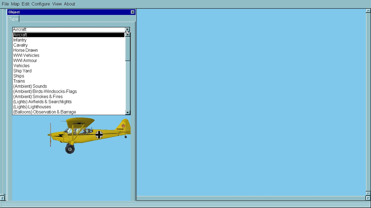371x208 pixels.
Task: Click map scroll up arrow at top right
Action: [x=368, y=11]
